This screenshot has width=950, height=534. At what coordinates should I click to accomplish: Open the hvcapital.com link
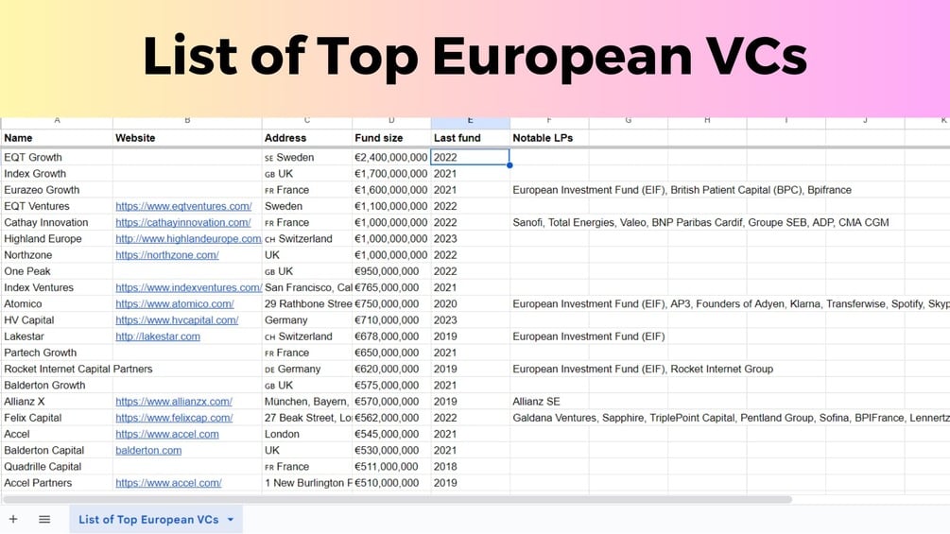point(177,321)
